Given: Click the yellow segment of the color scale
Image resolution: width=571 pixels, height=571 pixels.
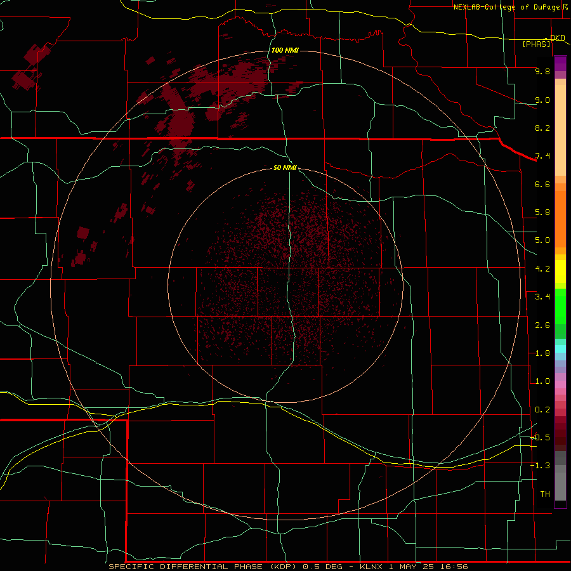Looking at the screenshot, I should coord(560,272).
